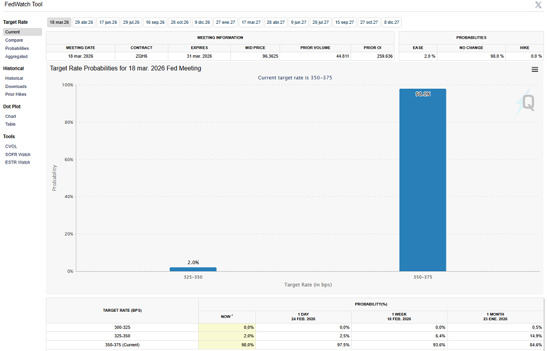Click the Downloads sidebar link

[x=16, y=86]
